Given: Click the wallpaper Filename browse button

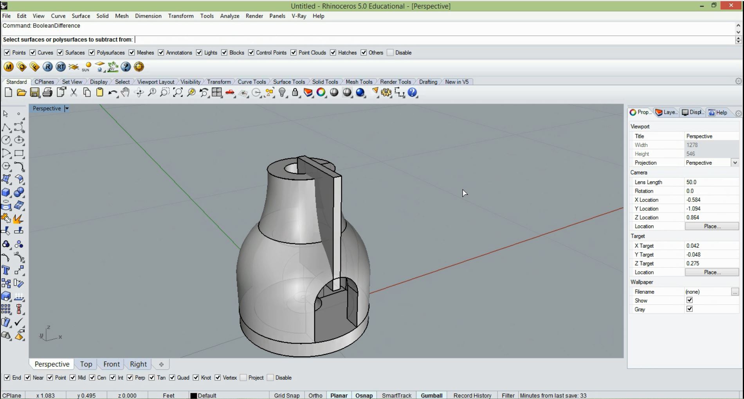Looking at the screenshot, I should click(735, 292).
